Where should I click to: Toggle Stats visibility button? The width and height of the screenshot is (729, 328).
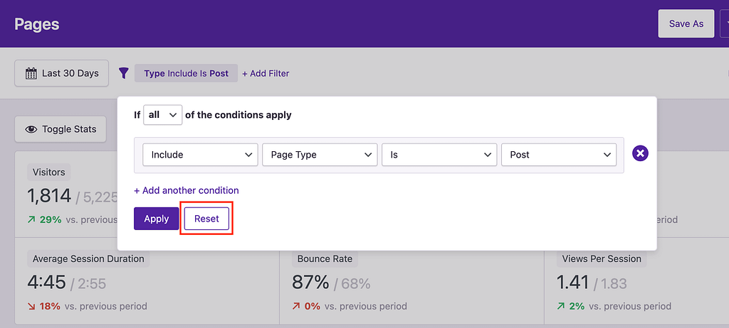61,129
